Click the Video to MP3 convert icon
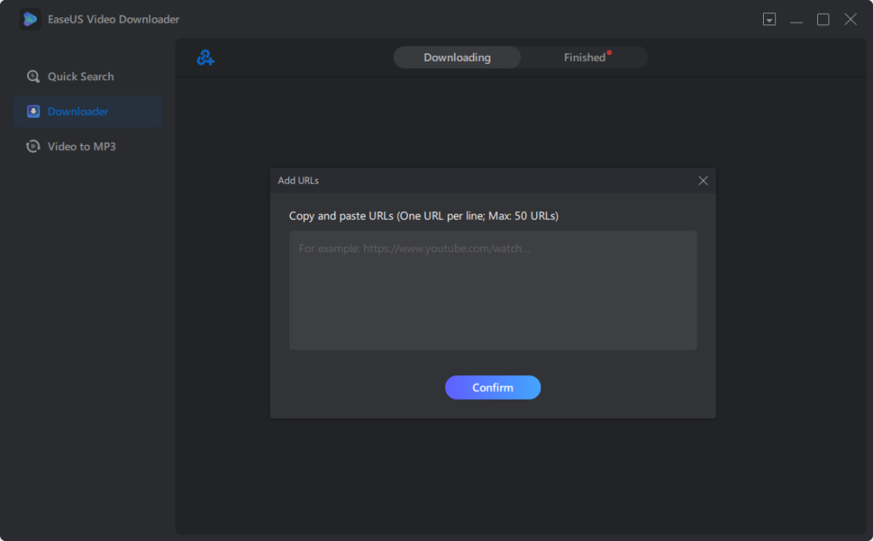This screenshot has width=873, height=541. pyautogui.click(x=33, y=147)
